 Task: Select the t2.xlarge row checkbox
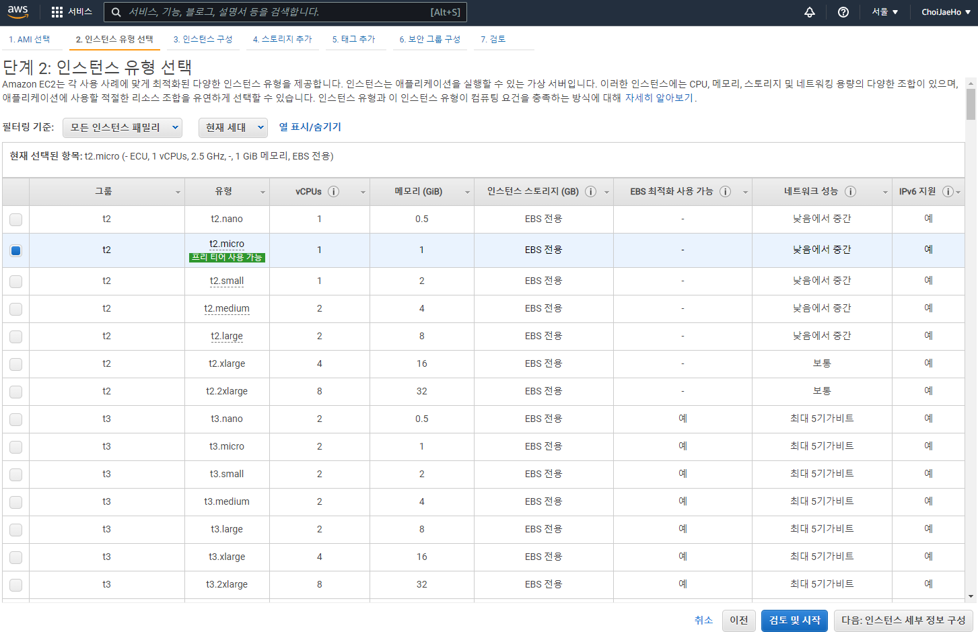coord(15,364)
